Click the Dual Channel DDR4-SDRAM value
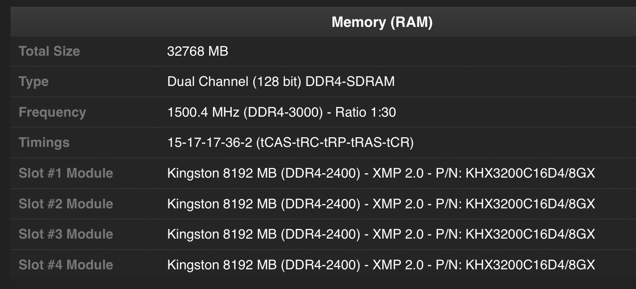This screenshot has width=636, height=289. [281, 82]
